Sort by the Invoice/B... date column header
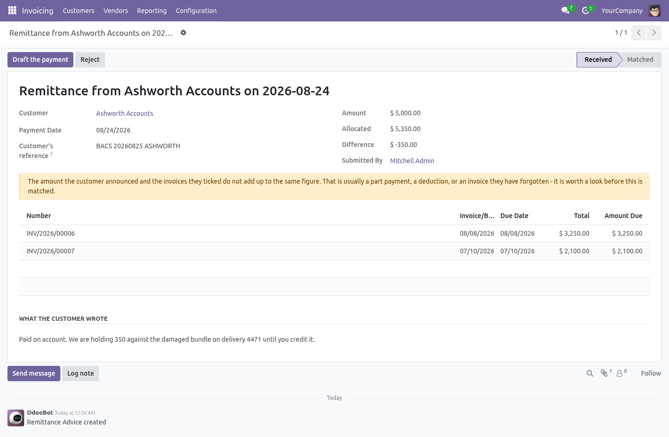Viewport: 669px width, 437px height. coord(477,216)
